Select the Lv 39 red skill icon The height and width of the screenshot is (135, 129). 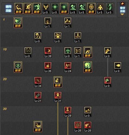coord(48,52)
